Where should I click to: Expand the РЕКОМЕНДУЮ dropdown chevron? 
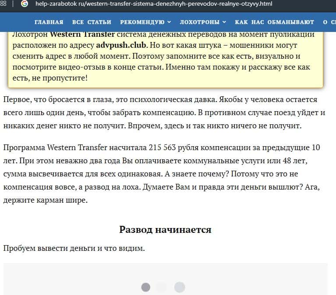pos(169,22)
